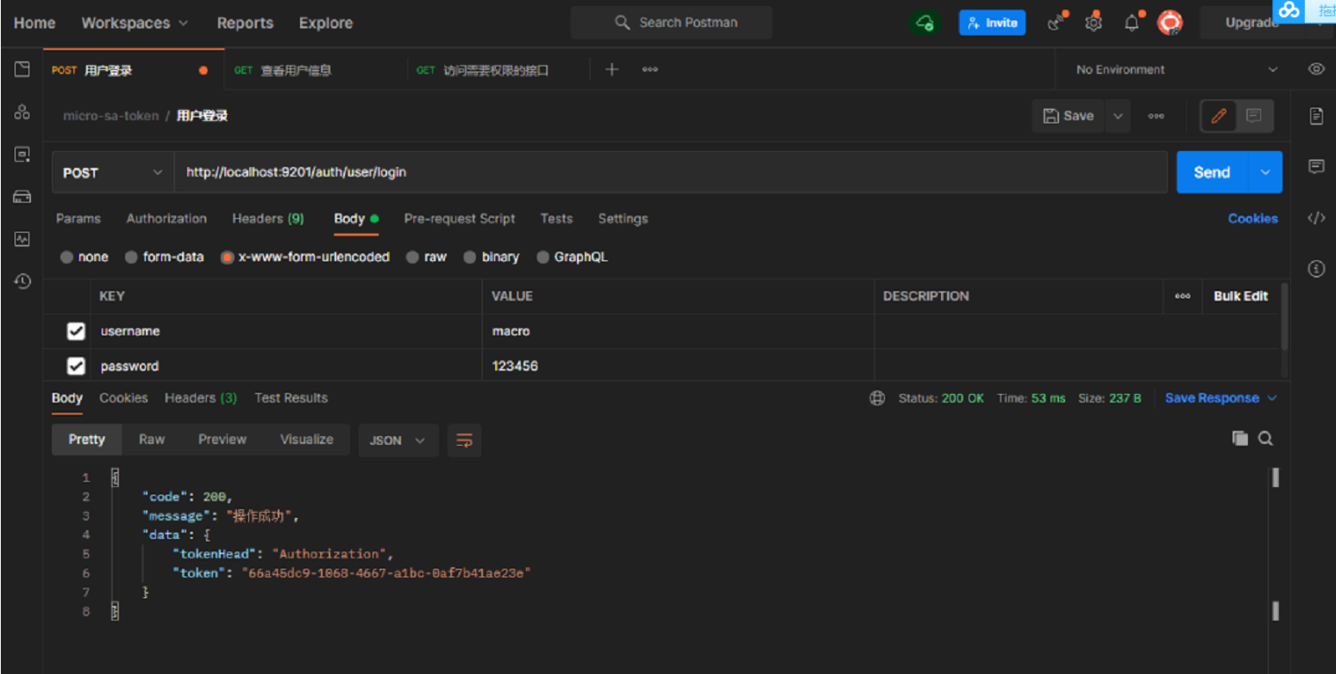
Task: Open the Collections sidebar icon
Action: point(22,69)
